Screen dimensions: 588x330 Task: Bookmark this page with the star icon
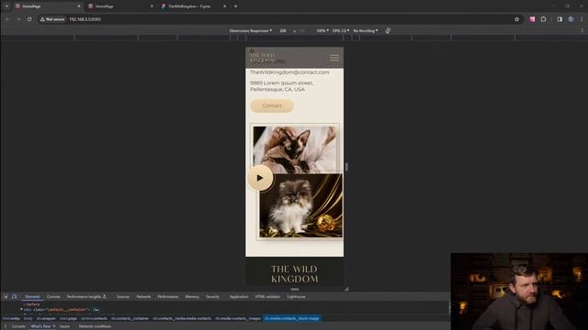(x=516, y=19)
